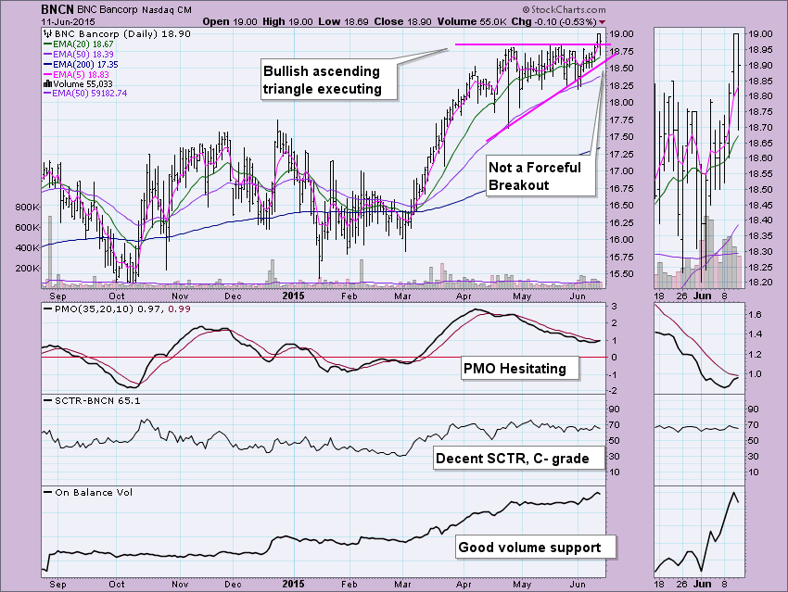Click the Low 18.69 header value
Viewport: 788px width, 592px height.
pos(343,21)
